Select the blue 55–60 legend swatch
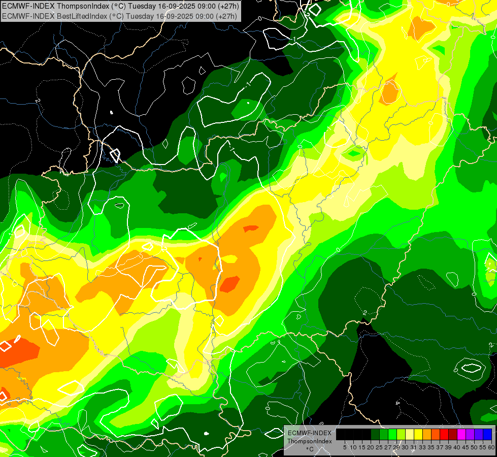Viewport: 497px width, 457px height. [x=487, y=434]
